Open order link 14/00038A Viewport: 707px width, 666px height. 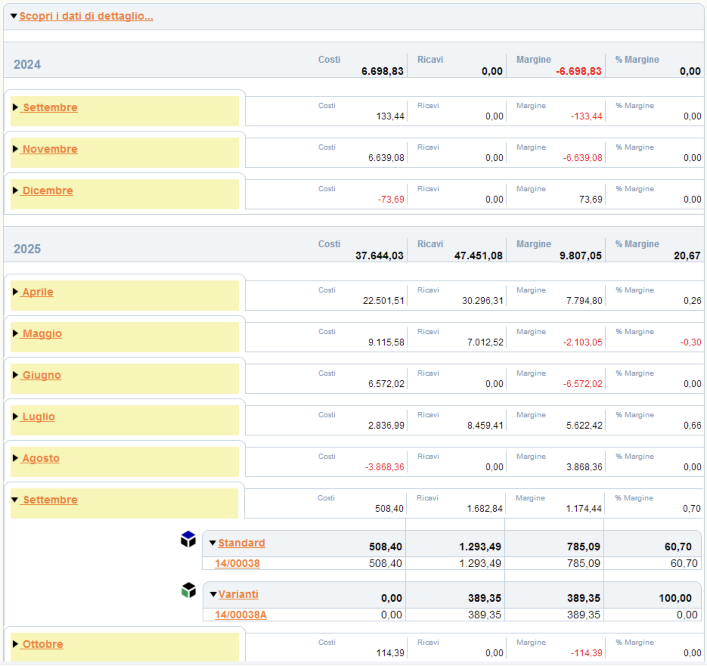point(240,615)
